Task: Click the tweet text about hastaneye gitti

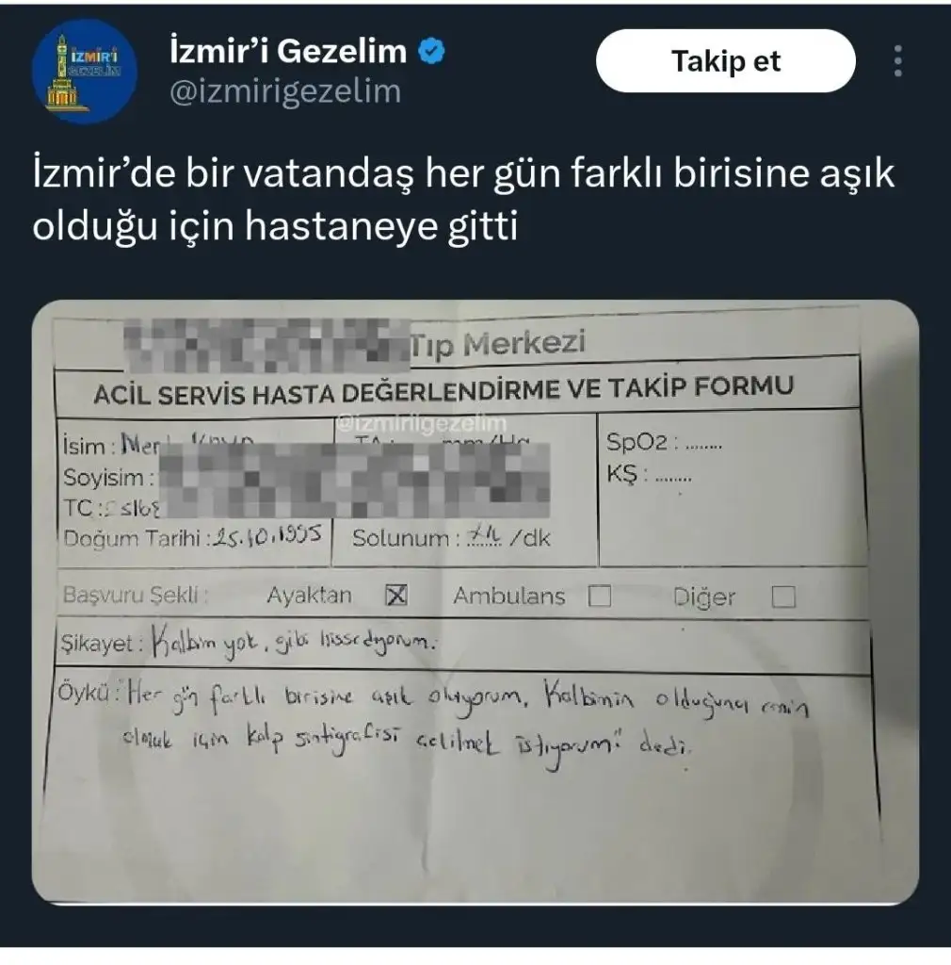Action: 463,200
